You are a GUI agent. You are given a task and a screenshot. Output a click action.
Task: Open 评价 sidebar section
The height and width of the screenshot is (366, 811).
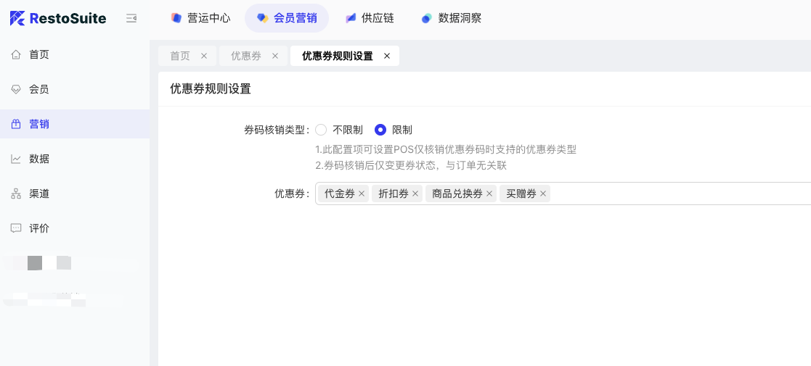[x=39, y=228]
